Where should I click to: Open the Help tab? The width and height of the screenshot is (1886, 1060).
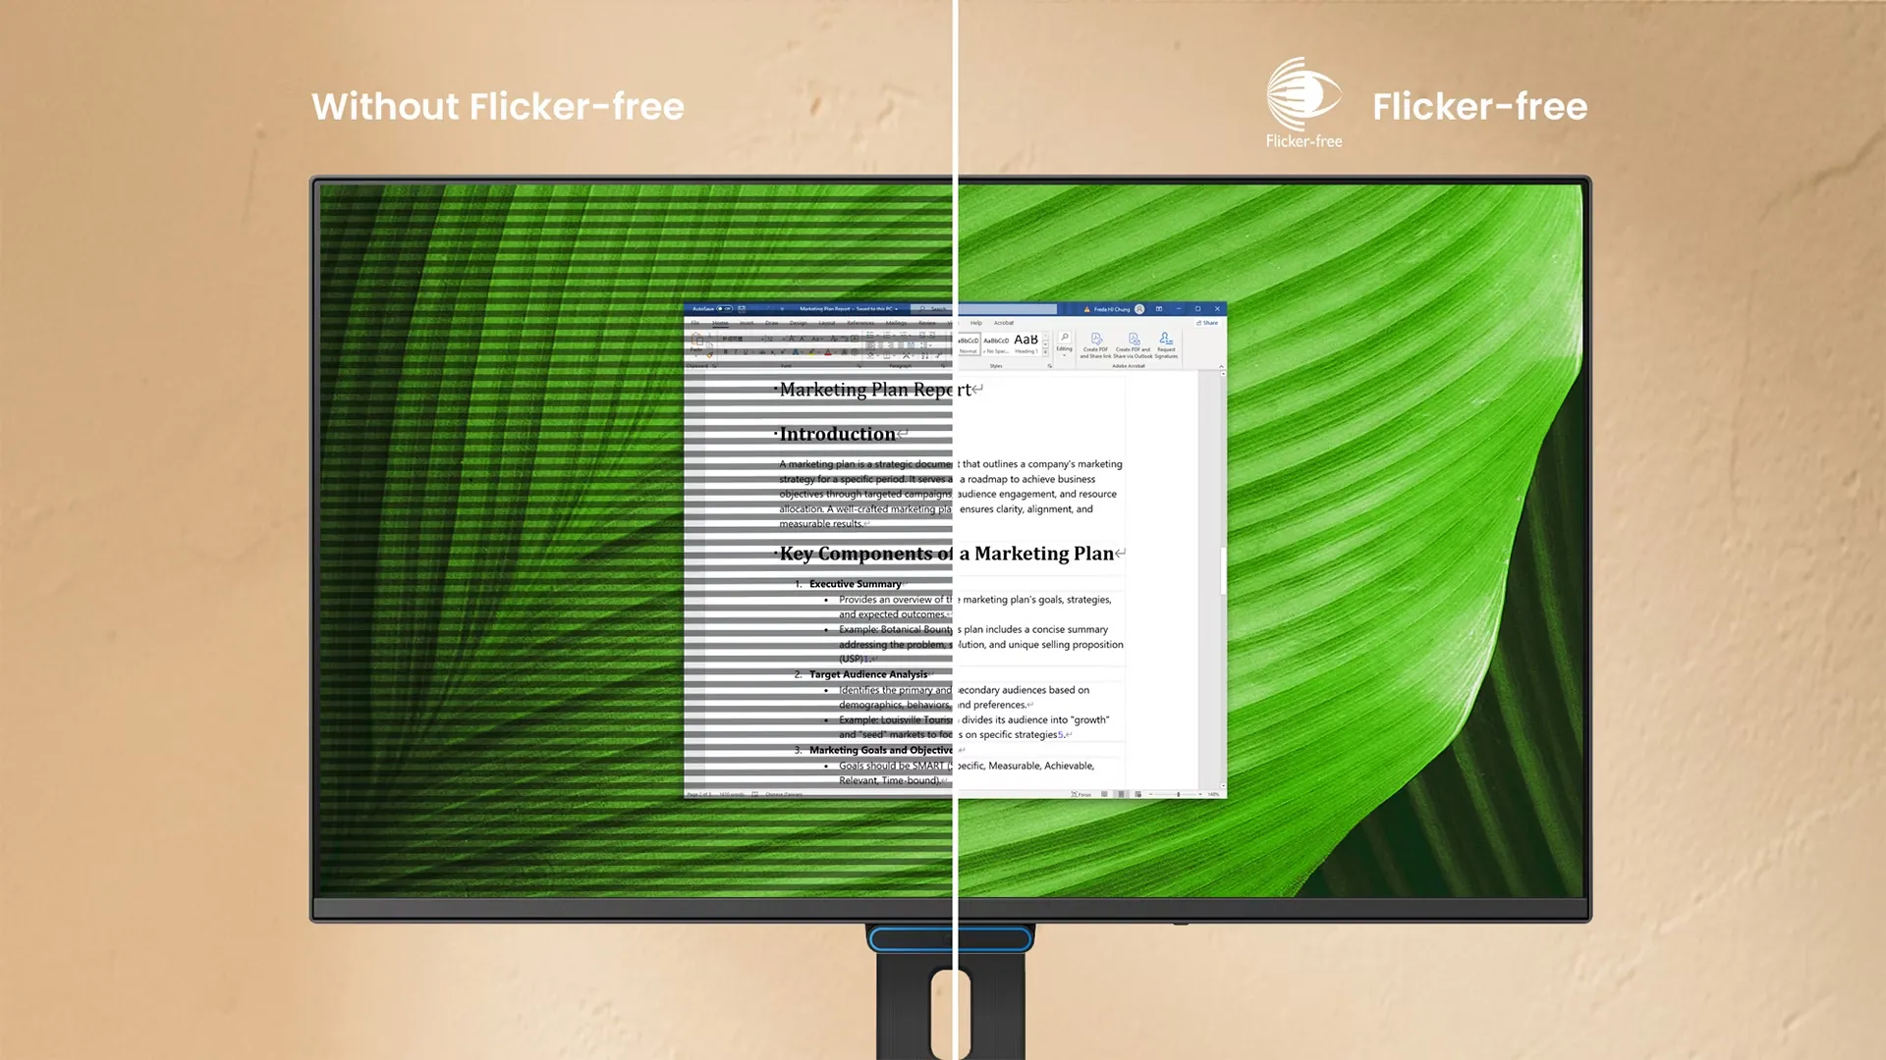click(976, 323)
